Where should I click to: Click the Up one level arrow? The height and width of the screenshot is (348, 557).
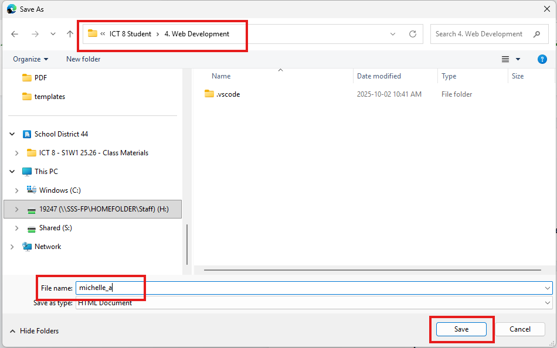70,34
